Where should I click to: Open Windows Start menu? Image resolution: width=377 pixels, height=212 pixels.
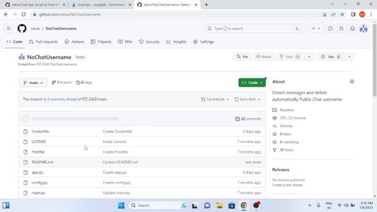click(121, 206)
